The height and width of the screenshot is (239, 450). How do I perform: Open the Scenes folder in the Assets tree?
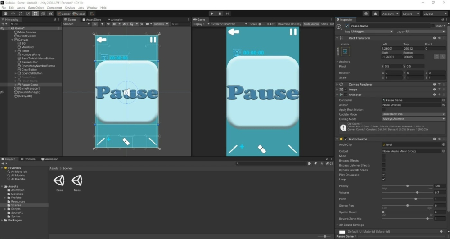(16, 205)
